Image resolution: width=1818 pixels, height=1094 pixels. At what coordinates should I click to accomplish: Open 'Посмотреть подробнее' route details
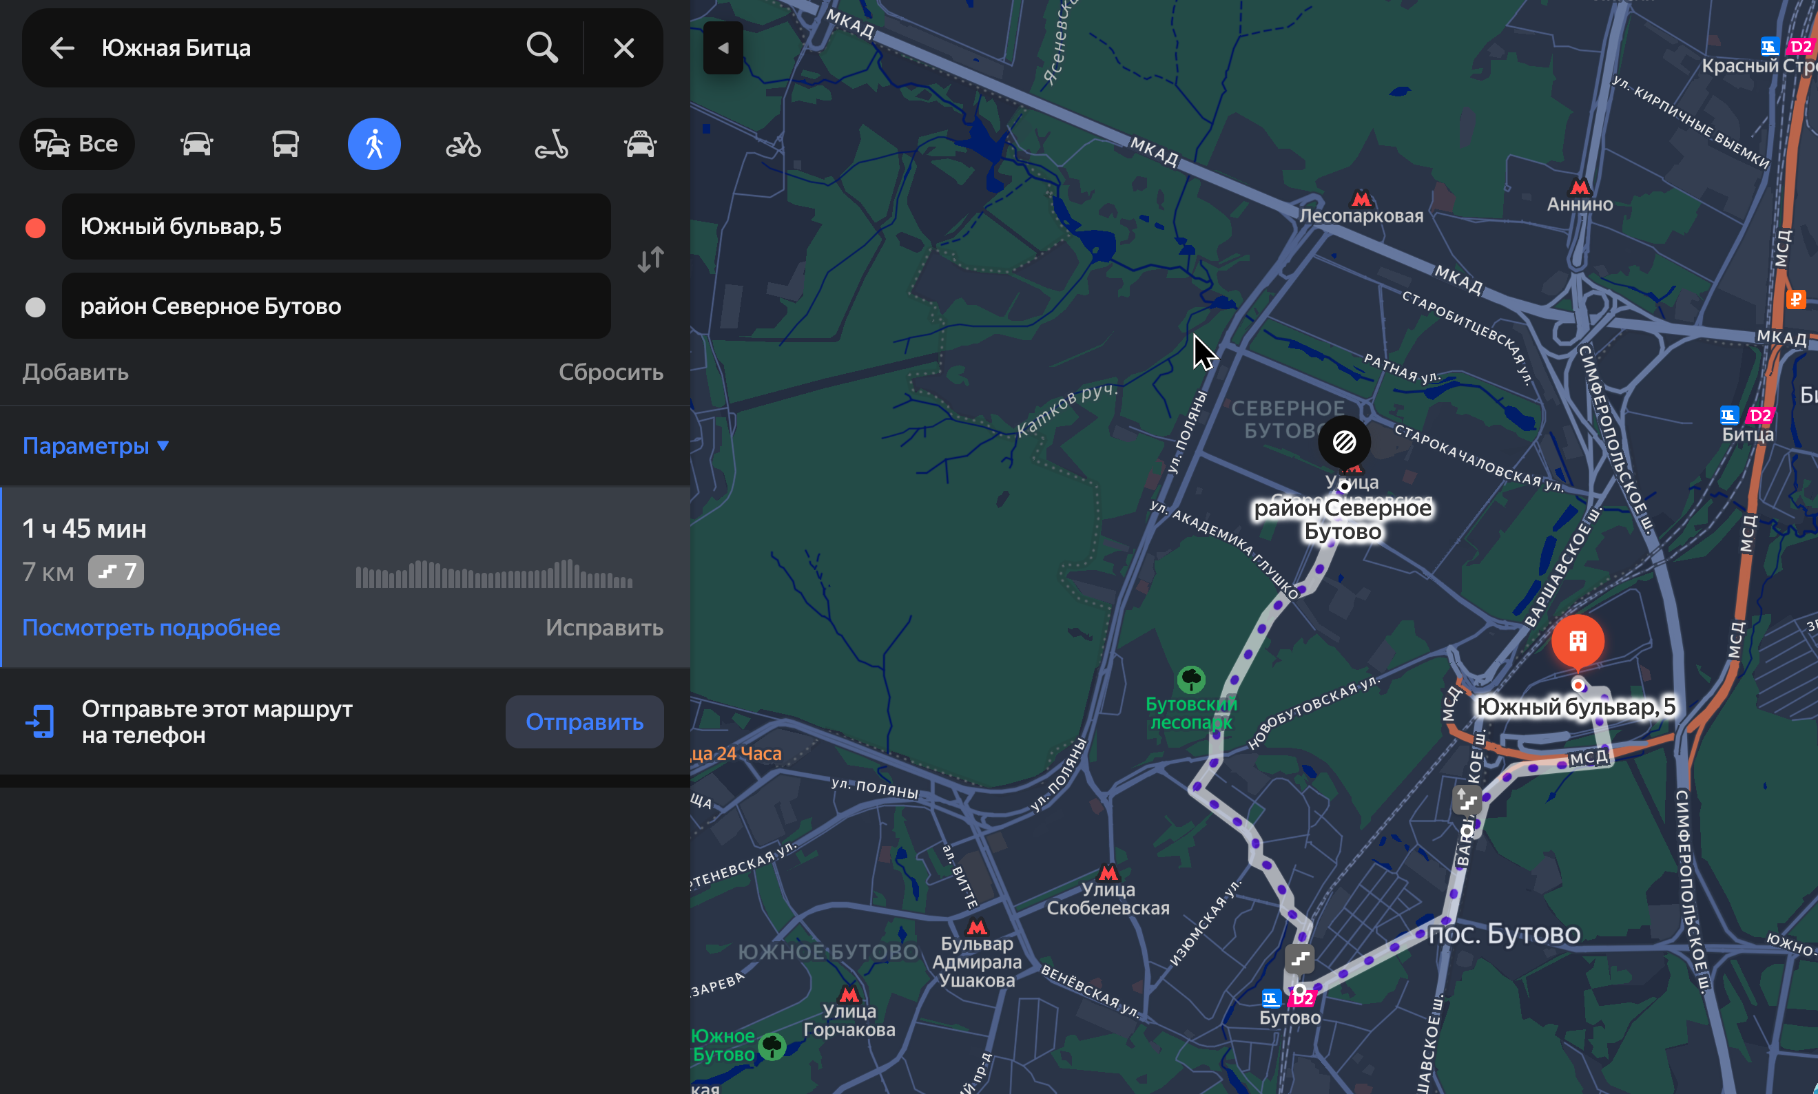click(x=151, y=627)
